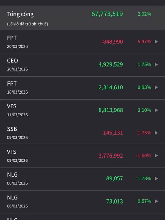Select the SSB ticker name
The height and width of the screenshot is (220, 165).
click(12, 129)
